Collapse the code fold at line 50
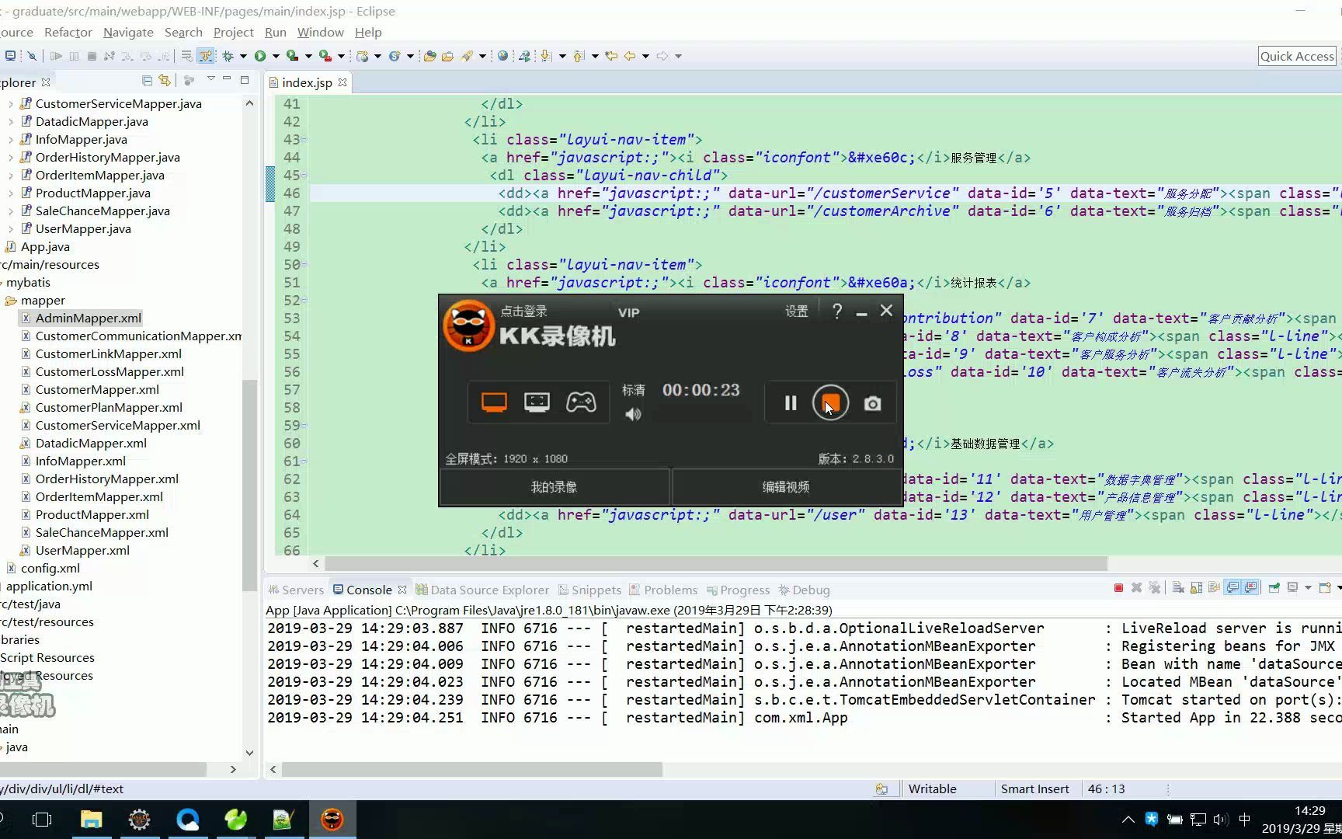 pyautogui.click(x=304, y=265)
